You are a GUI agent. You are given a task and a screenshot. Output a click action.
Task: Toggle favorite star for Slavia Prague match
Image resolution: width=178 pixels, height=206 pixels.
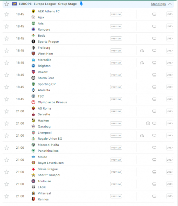[7, 172]
